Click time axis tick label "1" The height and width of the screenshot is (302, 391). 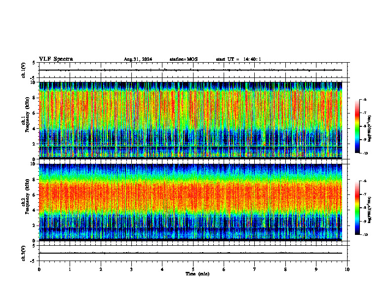pos(70,269)
